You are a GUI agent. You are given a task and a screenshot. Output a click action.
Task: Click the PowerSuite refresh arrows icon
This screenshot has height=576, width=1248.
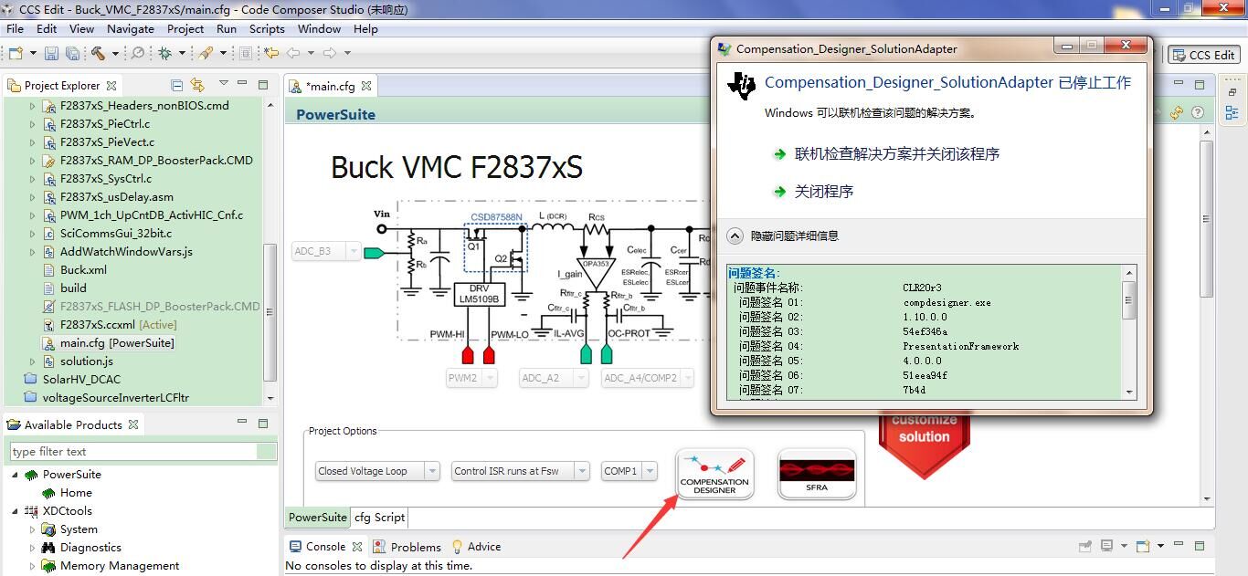point(1177,112)
